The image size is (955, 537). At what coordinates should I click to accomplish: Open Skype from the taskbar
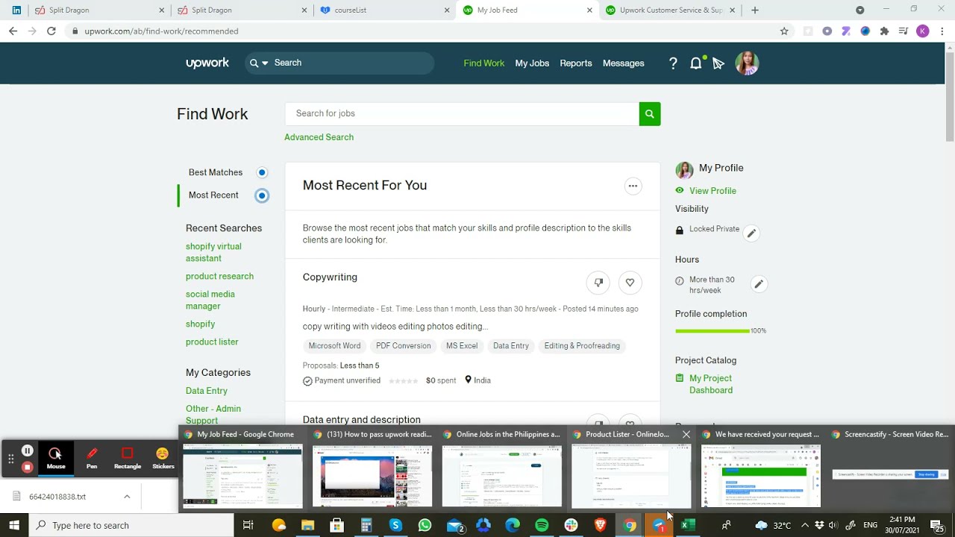point(395,525)
